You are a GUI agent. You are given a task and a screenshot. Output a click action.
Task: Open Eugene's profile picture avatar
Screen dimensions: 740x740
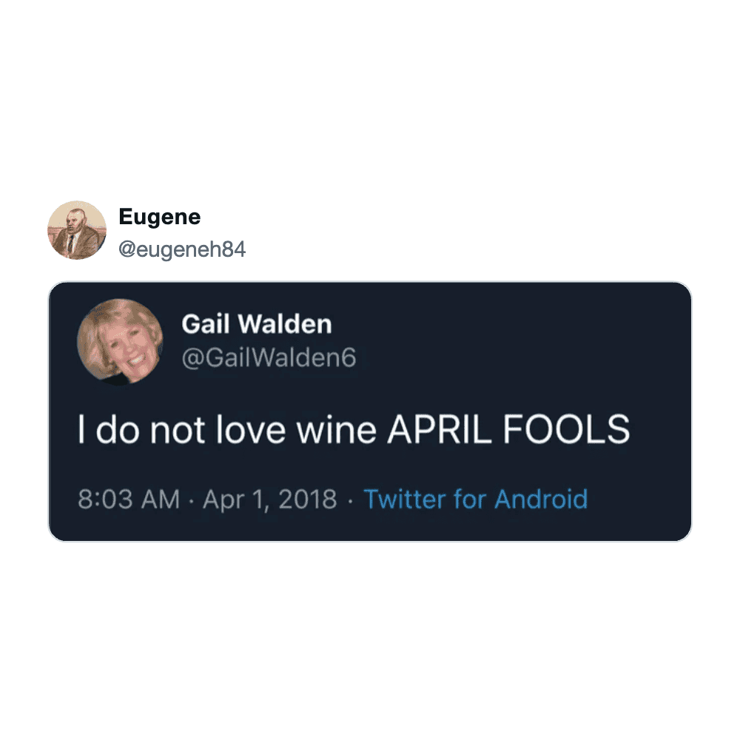76,230
